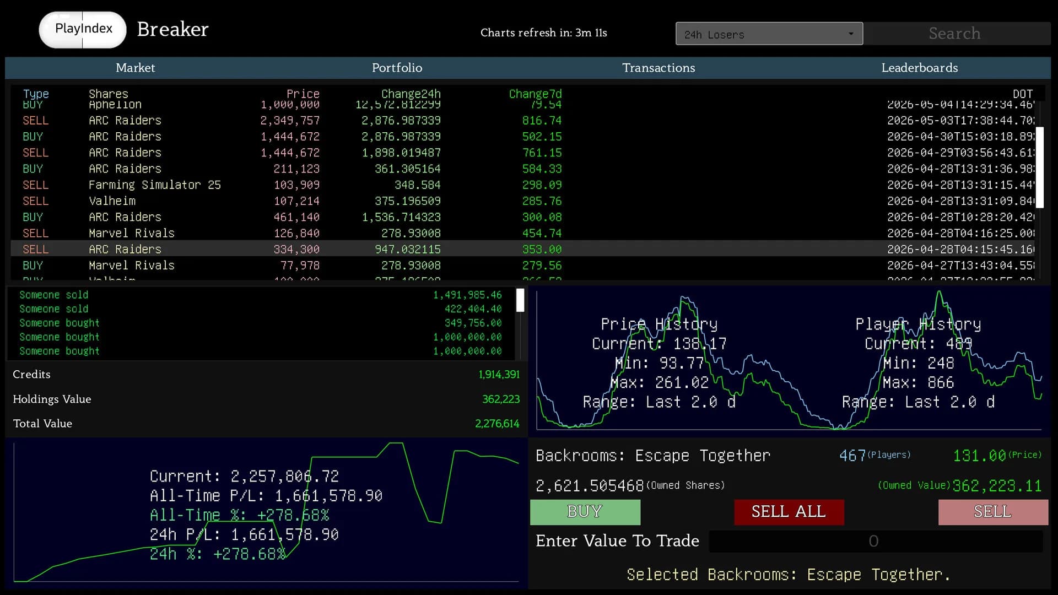Select the BUY Marvel Rivals 77,978 row

pos(523,266)
